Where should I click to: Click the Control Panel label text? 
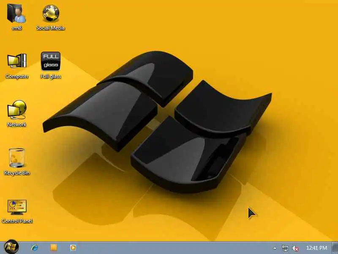pos(17,221)
